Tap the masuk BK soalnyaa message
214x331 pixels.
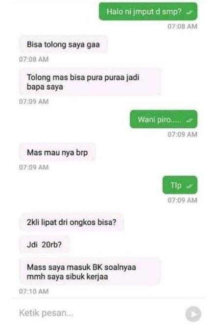[x=90, y=272]
